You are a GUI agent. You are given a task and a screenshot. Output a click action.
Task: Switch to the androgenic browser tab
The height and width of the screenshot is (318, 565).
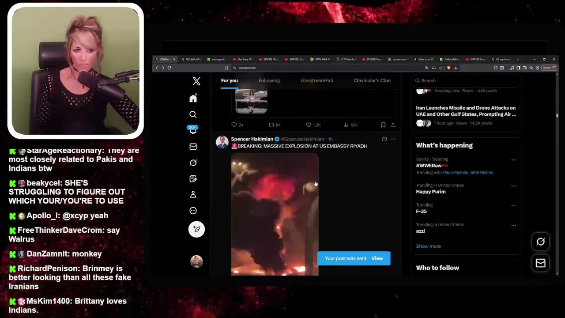coord(216,59)
